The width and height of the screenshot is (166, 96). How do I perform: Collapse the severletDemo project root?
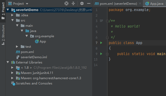pos(8,10)
